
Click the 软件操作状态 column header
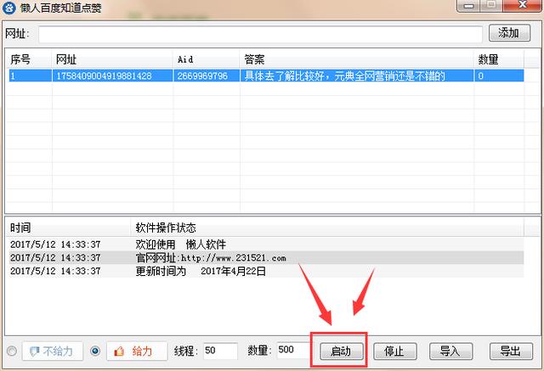point(326,228)
